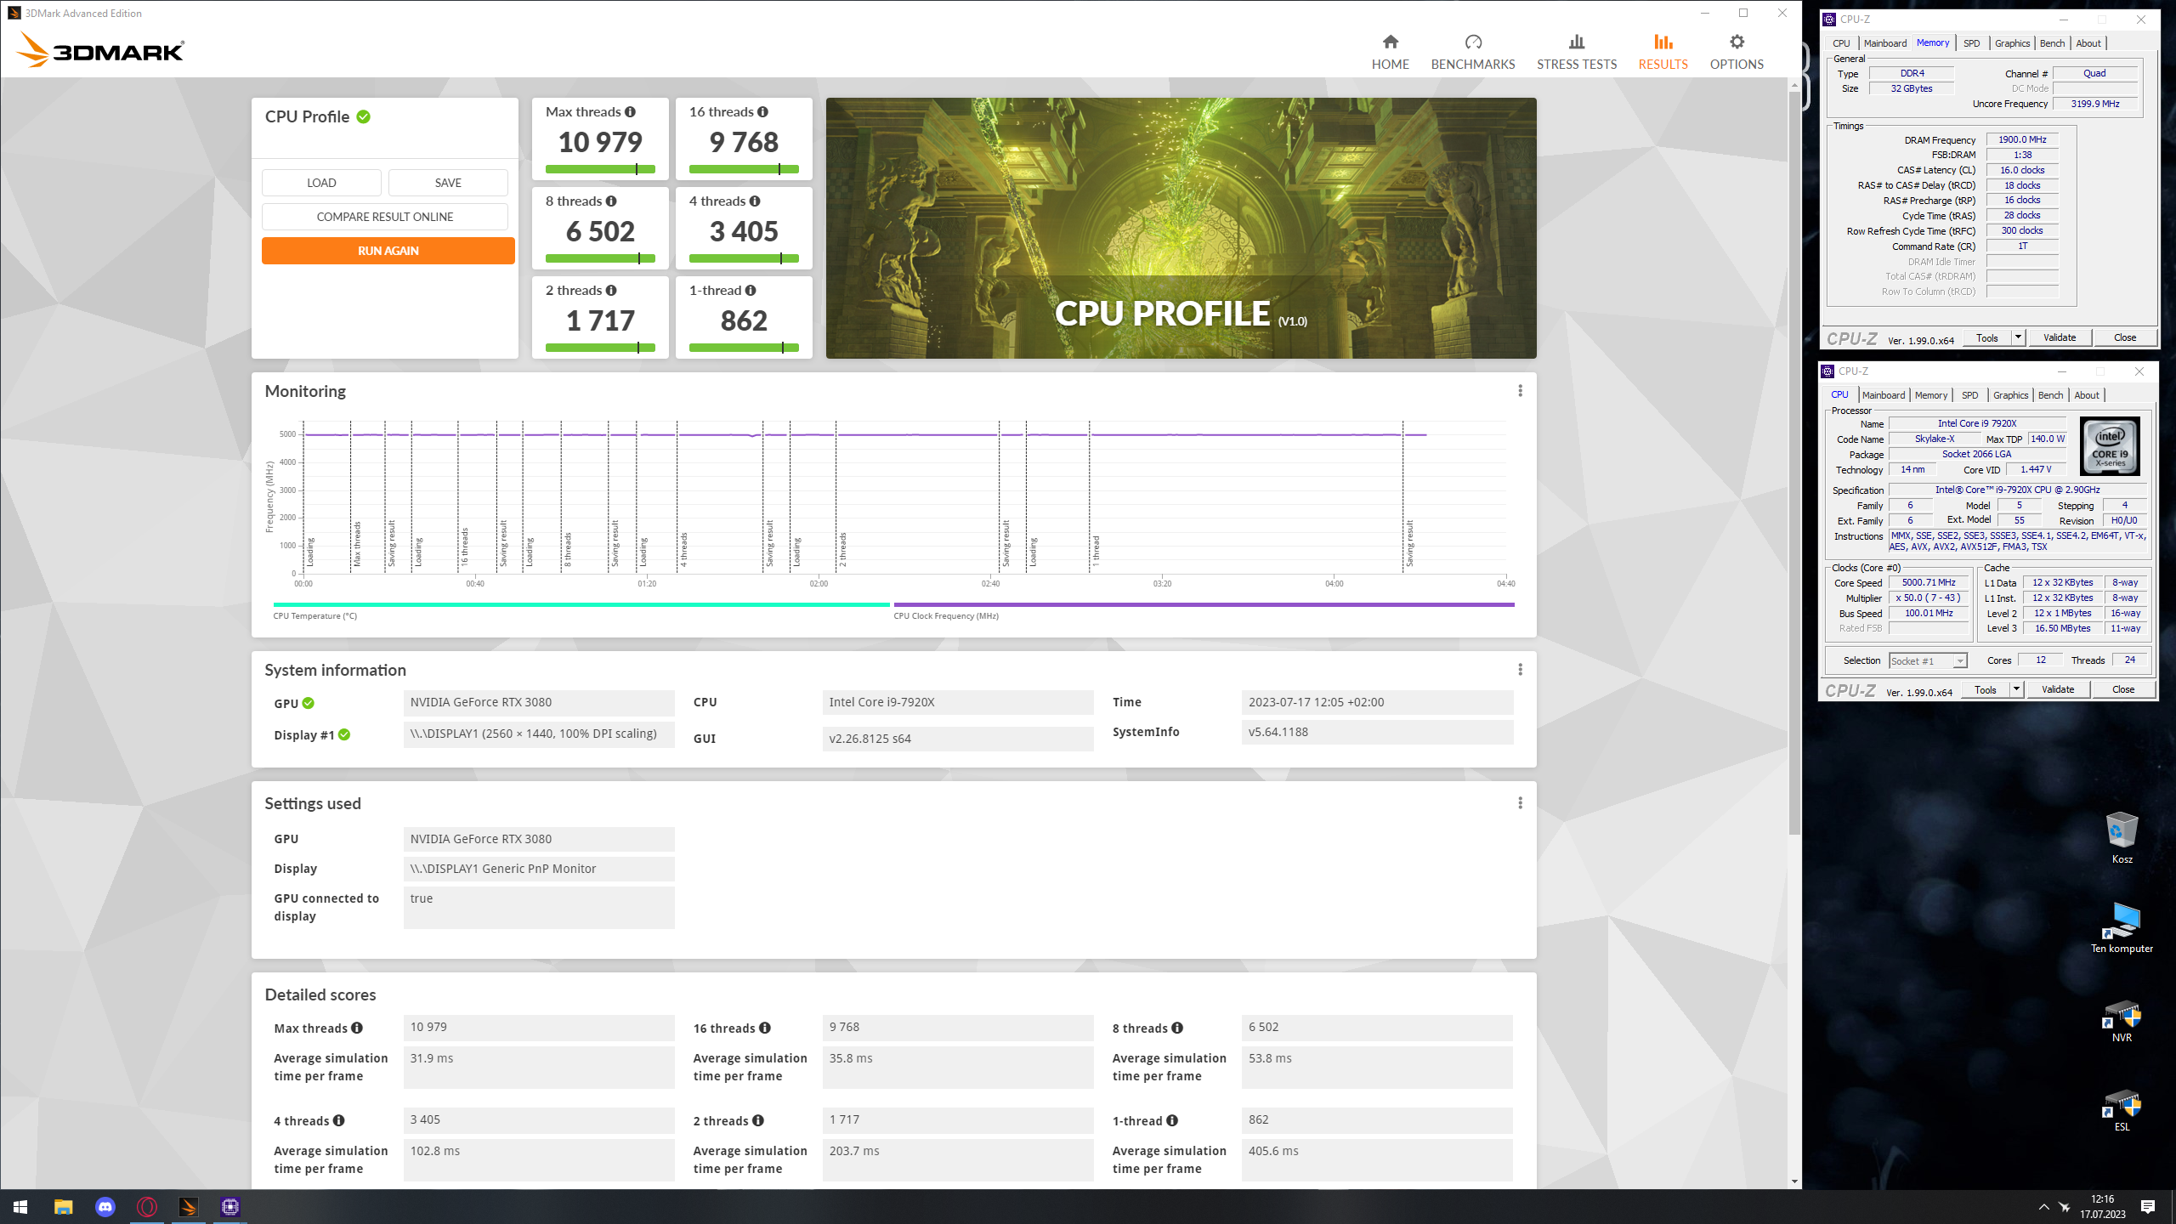Click info icon in Detailed scores 1-thread
This screenshot has width=2176, height=1224.
pyautogui.click(x=1172, y=1120)
